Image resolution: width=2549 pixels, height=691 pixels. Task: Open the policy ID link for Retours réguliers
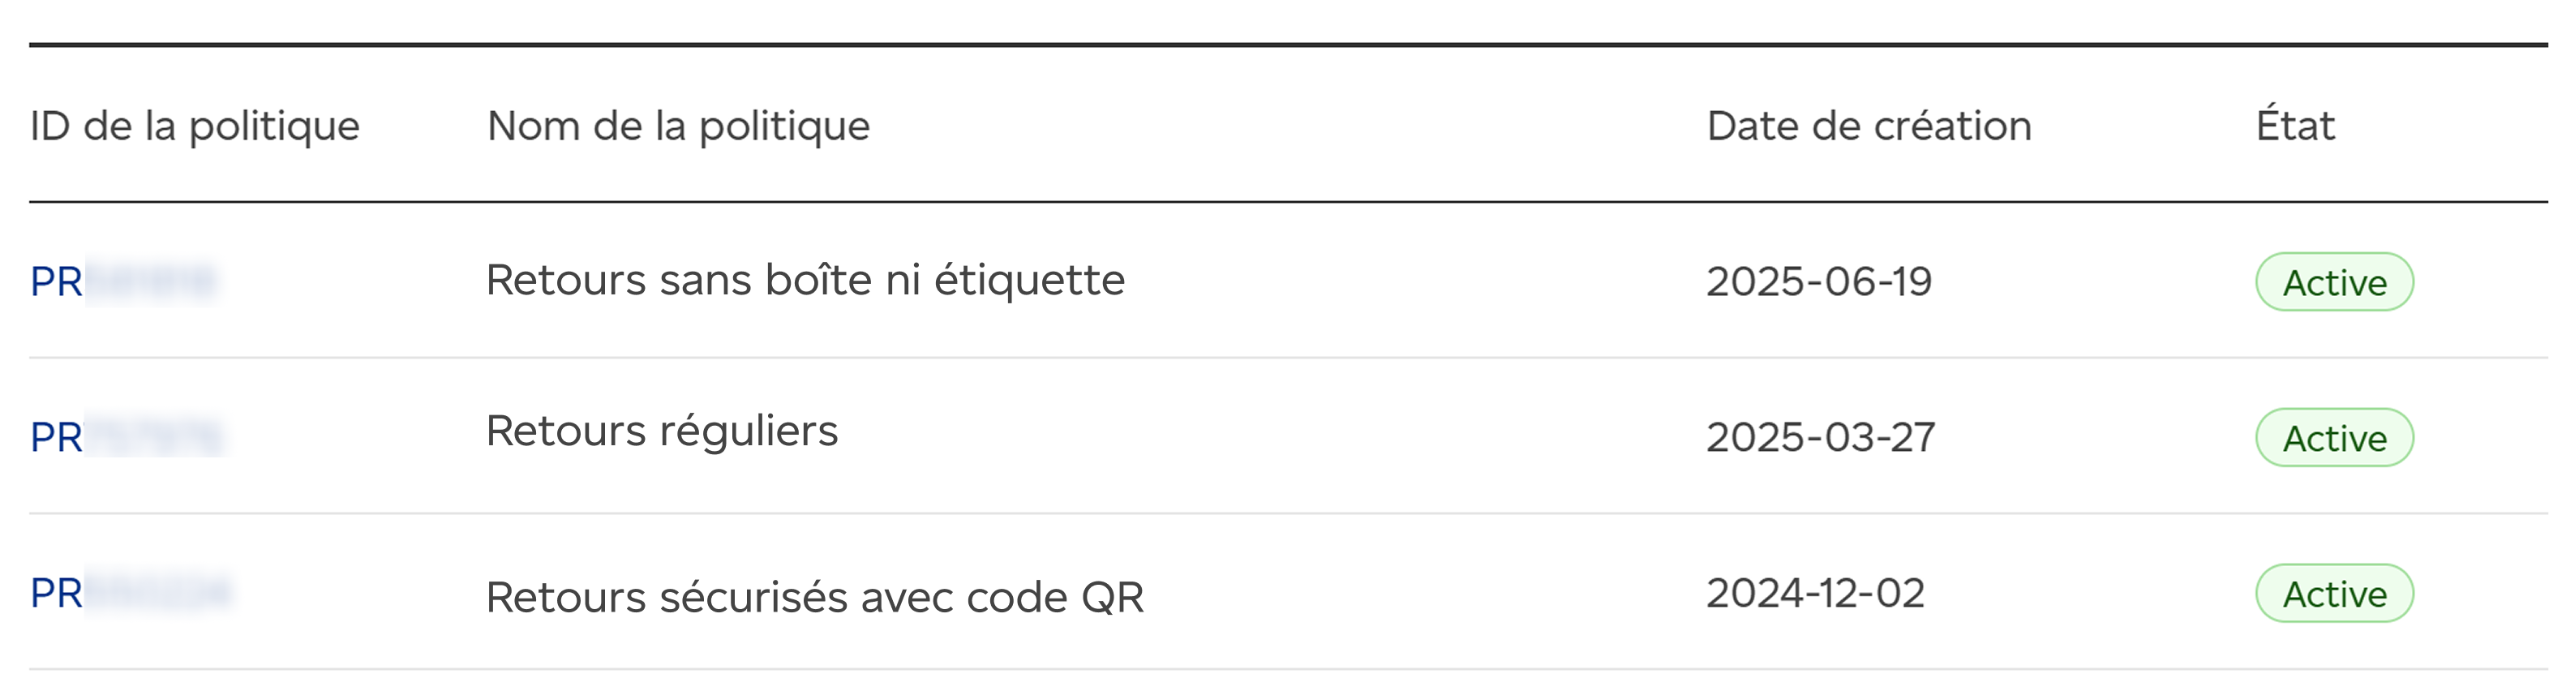[127, 438]
